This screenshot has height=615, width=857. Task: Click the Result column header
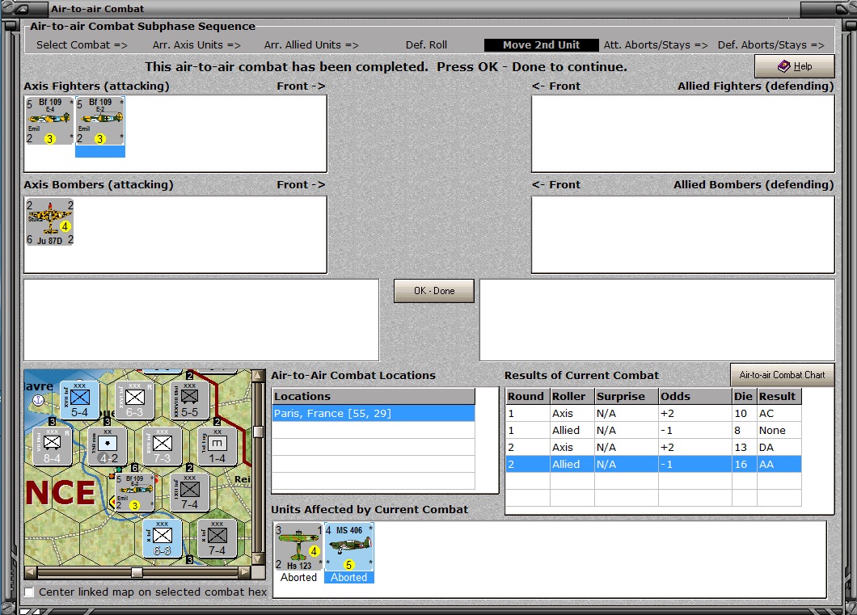[x=779, y=397]
